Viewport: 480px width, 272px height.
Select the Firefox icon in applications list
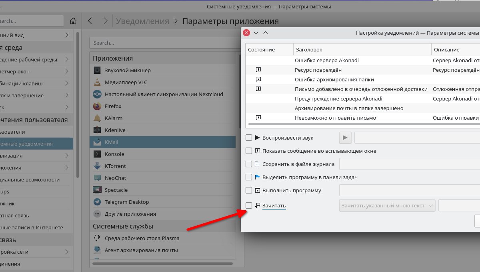pyautogui.click(x=97, y=106)
